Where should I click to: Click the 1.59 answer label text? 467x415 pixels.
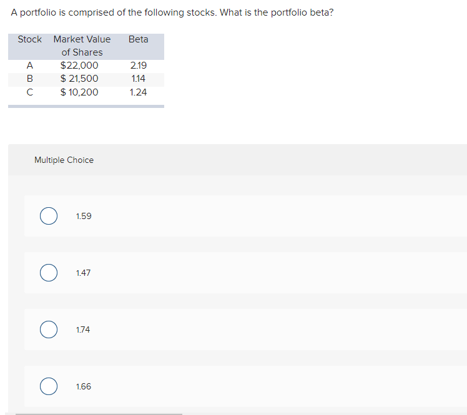pos(84,216)
